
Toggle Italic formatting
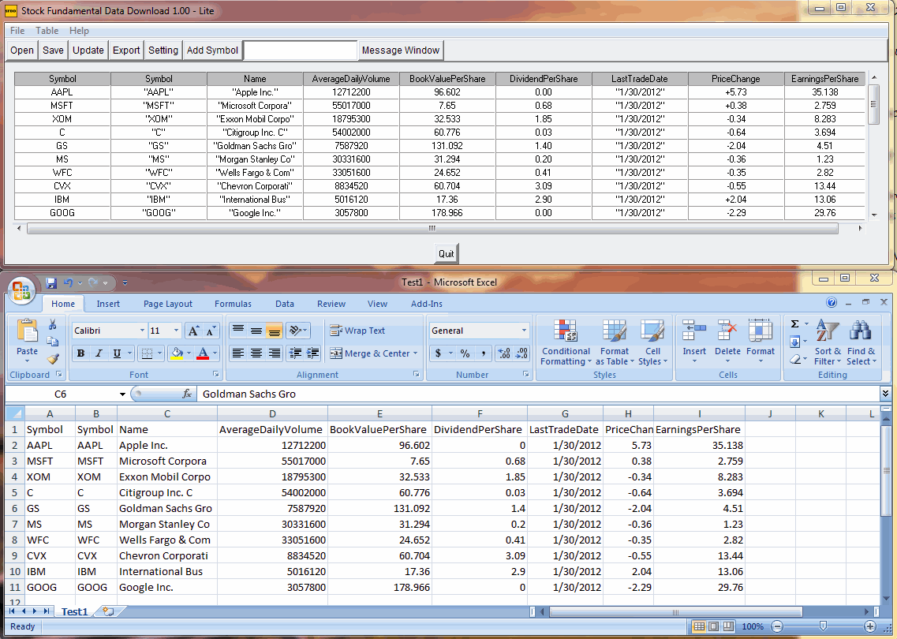pyautogui.click(x=99, y=353)
